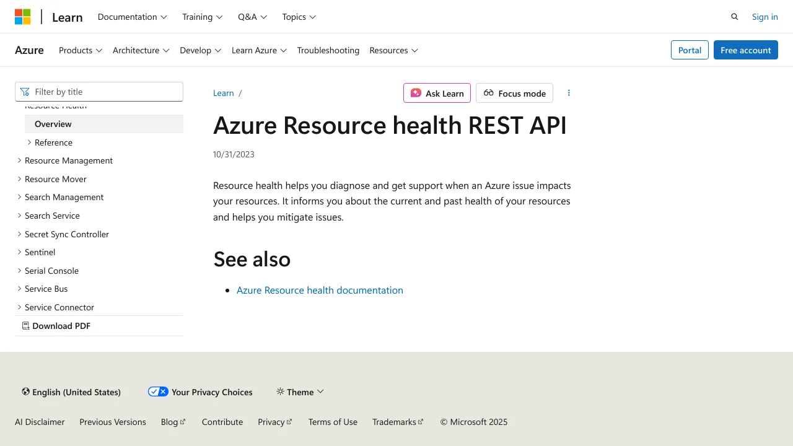Viewport: 793px width, 446px height.
Task: Click the Focus mode glasses icon
Action: [x=489, y=93]
